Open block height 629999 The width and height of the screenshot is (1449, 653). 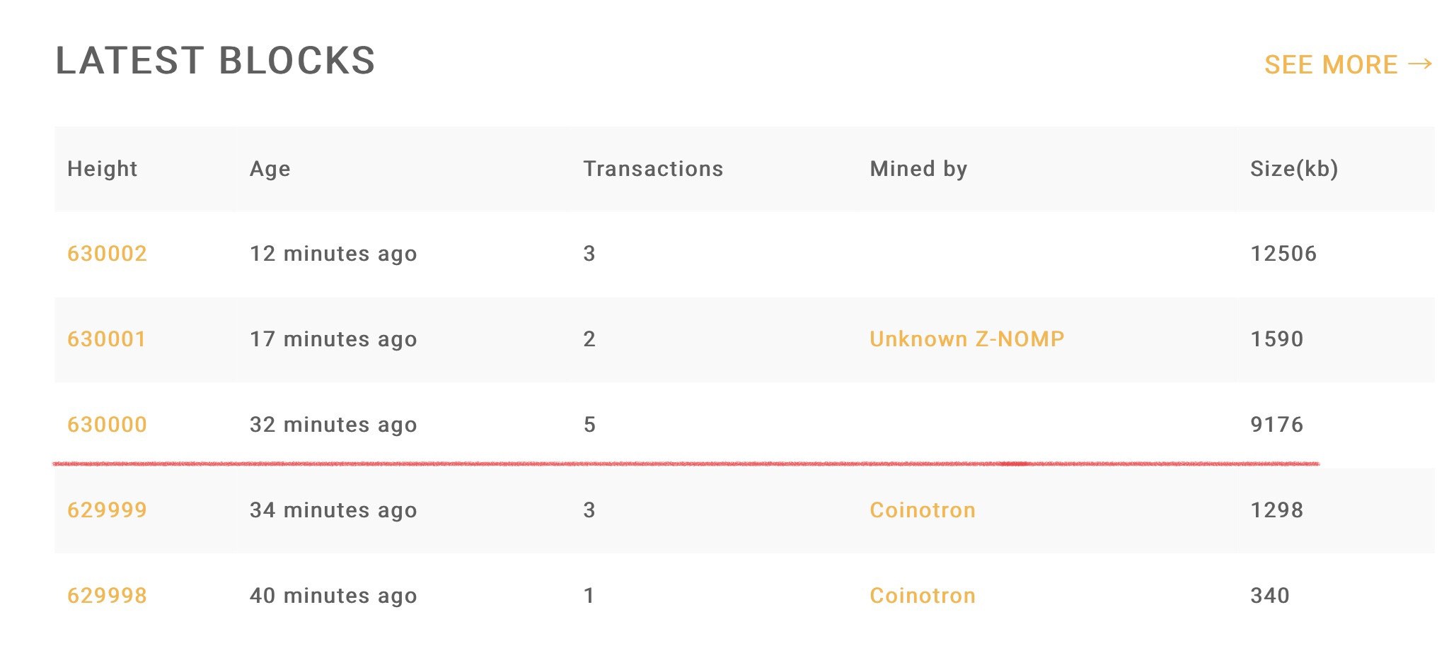(107, 510)
